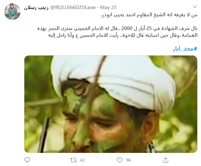Open the tweet permalink via May 25
201x166 pixels.
[x=108, y=7]
